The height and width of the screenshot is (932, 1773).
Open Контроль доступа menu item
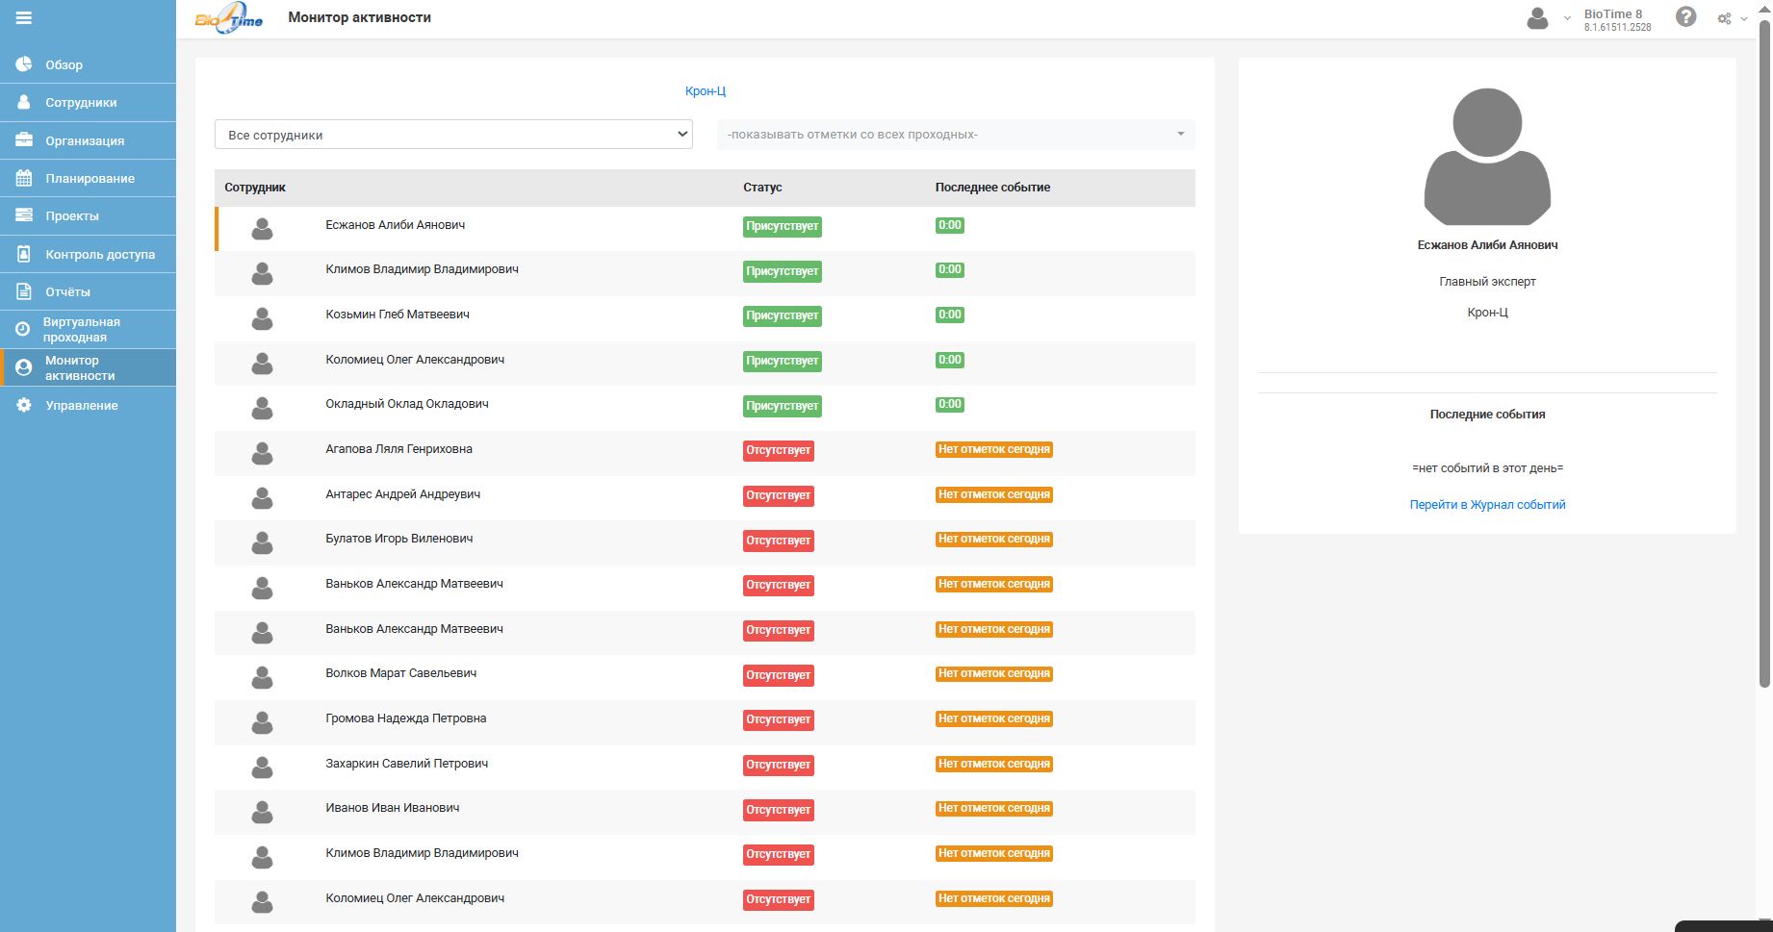(100, 254)
